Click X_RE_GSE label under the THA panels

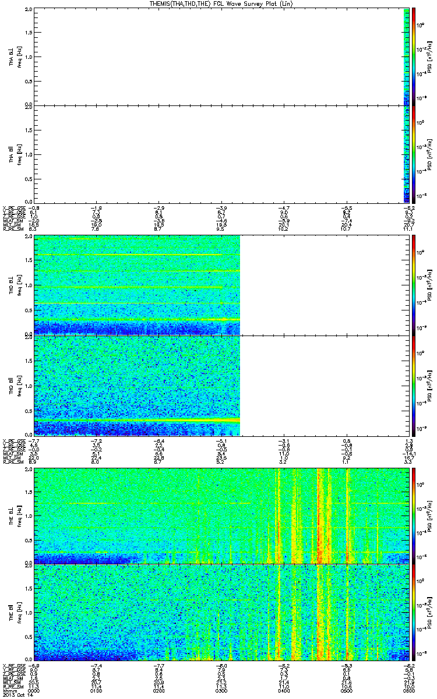15,207
